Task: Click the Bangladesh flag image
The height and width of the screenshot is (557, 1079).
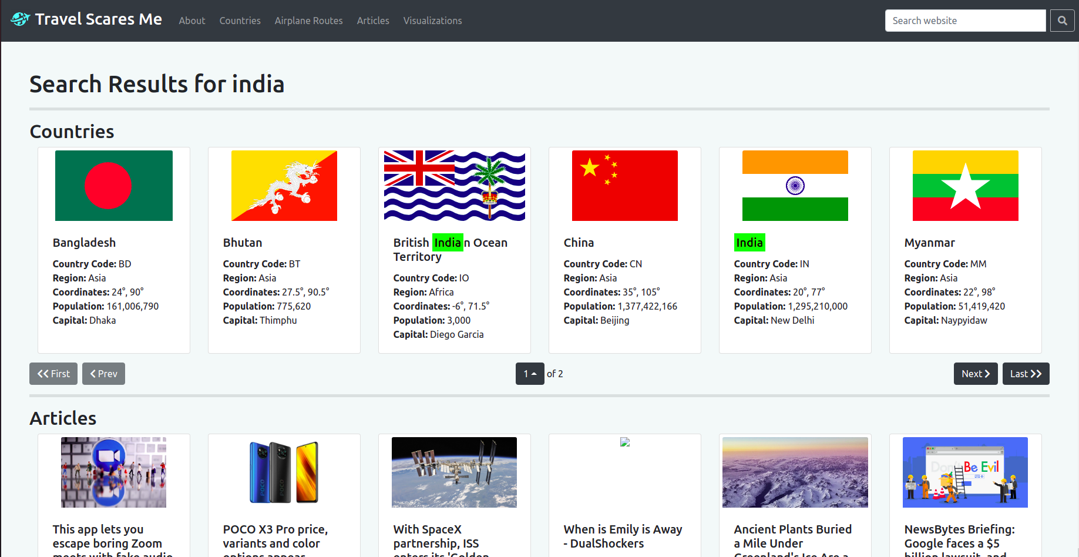Action: [x=114, y=186]
